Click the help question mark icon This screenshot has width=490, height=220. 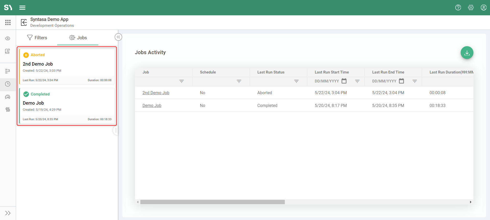point(458,8)
